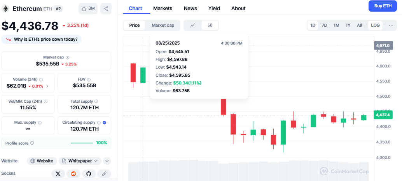Image resolution: width=402 pixels, height=181 pixels.
Task: Show the Total supply info icon
Action: [96, 101]
